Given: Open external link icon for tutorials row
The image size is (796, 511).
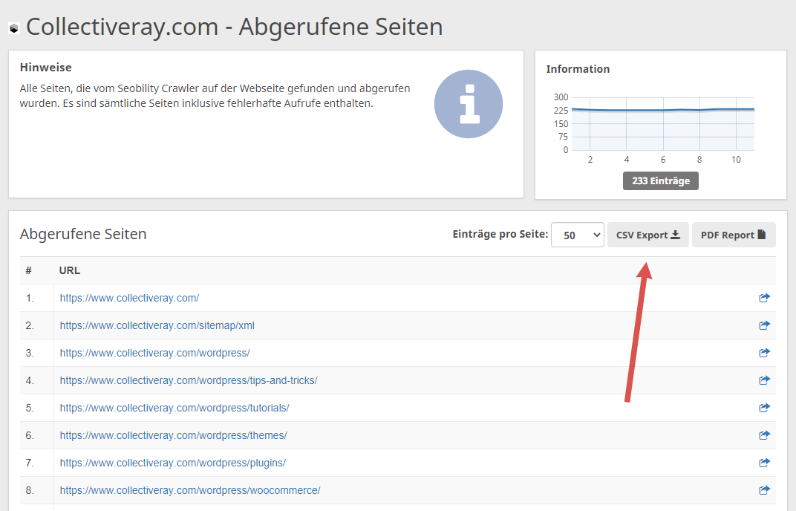Looking at the screenshot, I should [x=764, y=407].
